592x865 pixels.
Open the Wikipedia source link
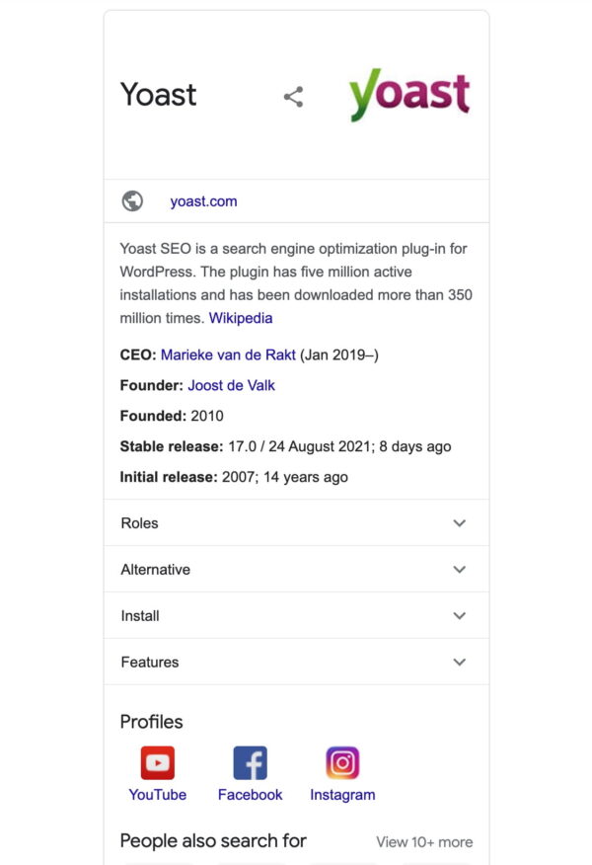point(240,318)
